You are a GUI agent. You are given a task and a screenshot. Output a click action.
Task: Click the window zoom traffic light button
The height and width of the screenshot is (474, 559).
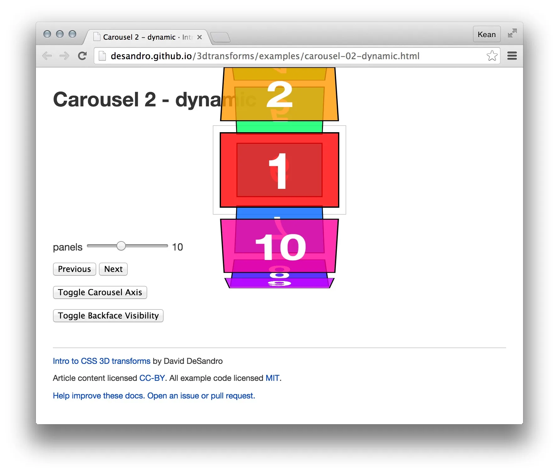click(x=72, y=34)
